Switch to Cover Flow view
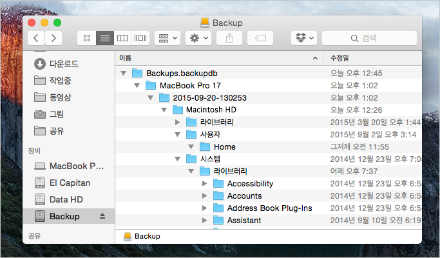 (x=140, y=38)
